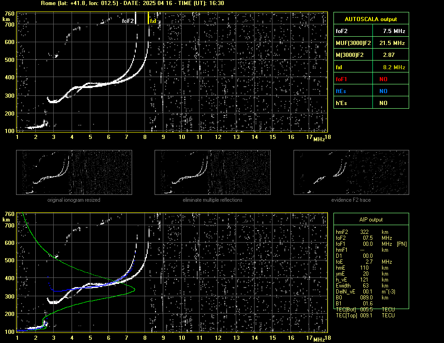The width and height of the screenshot is (444, 343).
Task: Select the AUTOSCALA output table header
Action: (x=371, y=19)
